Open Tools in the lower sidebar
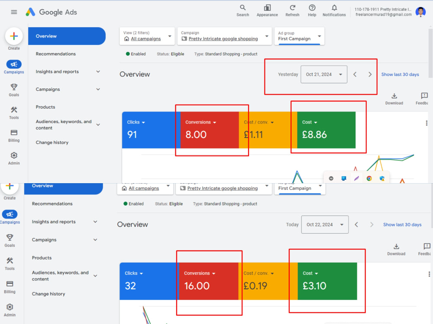 click(10, 264)
